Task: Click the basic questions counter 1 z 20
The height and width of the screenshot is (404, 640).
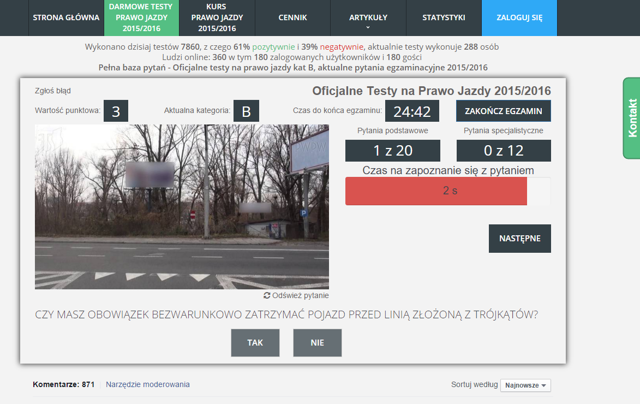Action: (392, 151)
